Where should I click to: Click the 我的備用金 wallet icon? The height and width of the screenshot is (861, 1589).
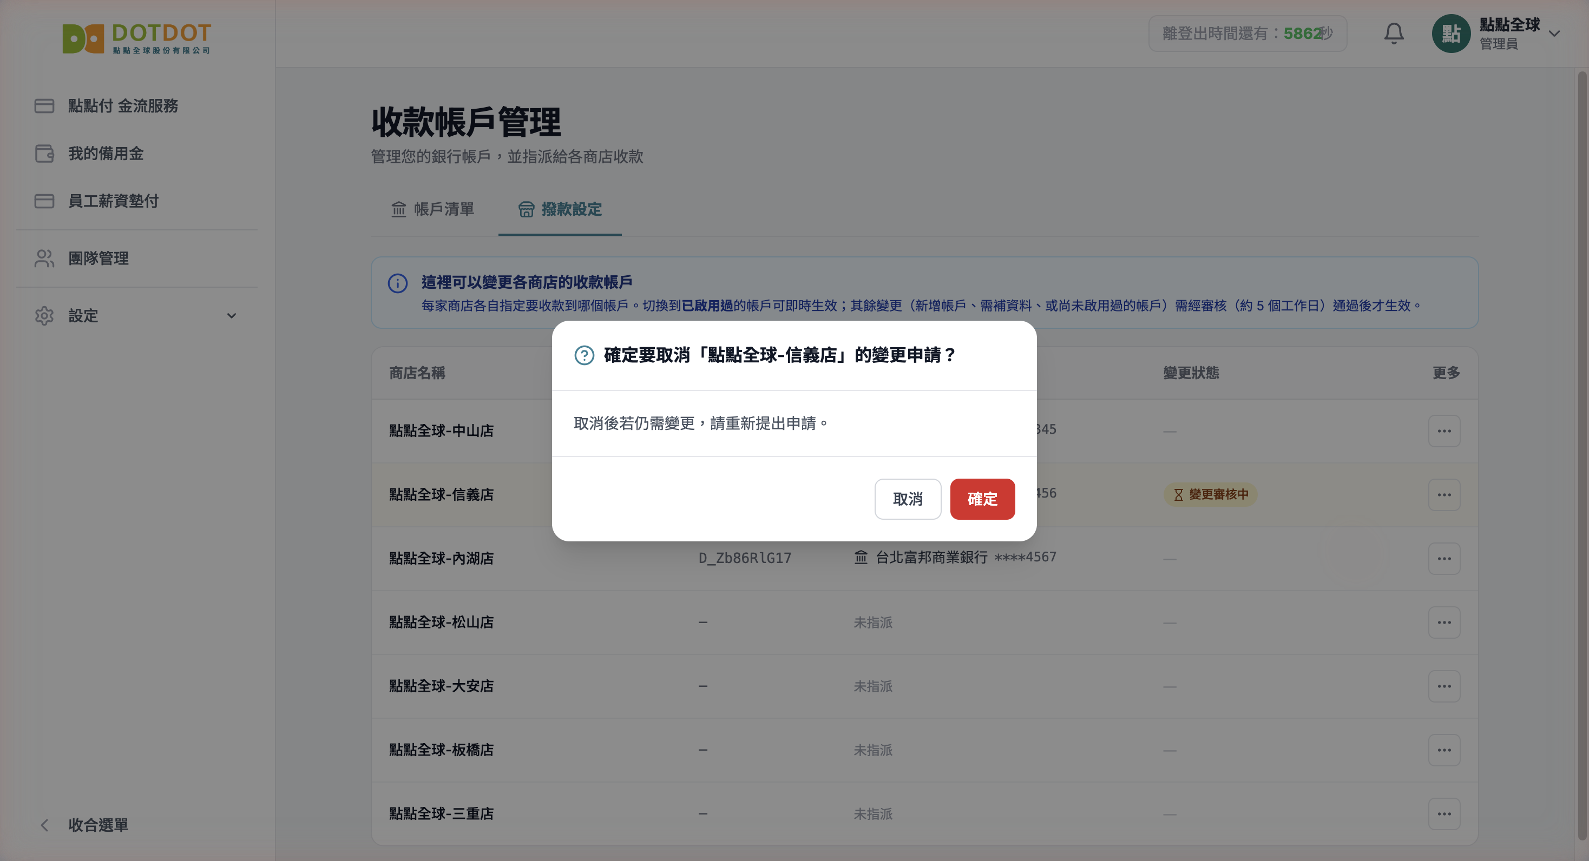click(x=44, y=154)
